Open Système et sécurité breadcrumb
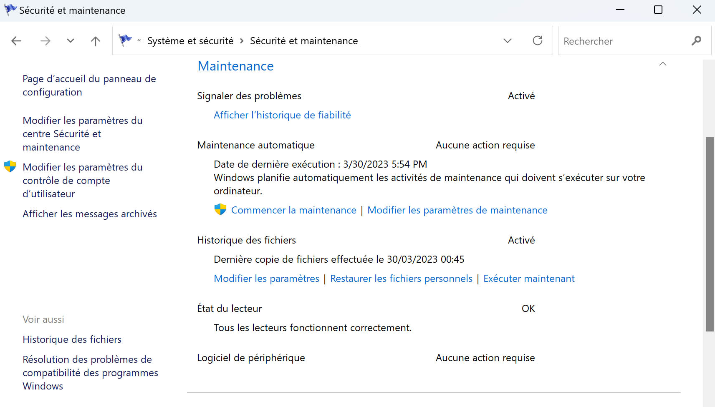 pyautogui.click(x=190, y=41)
